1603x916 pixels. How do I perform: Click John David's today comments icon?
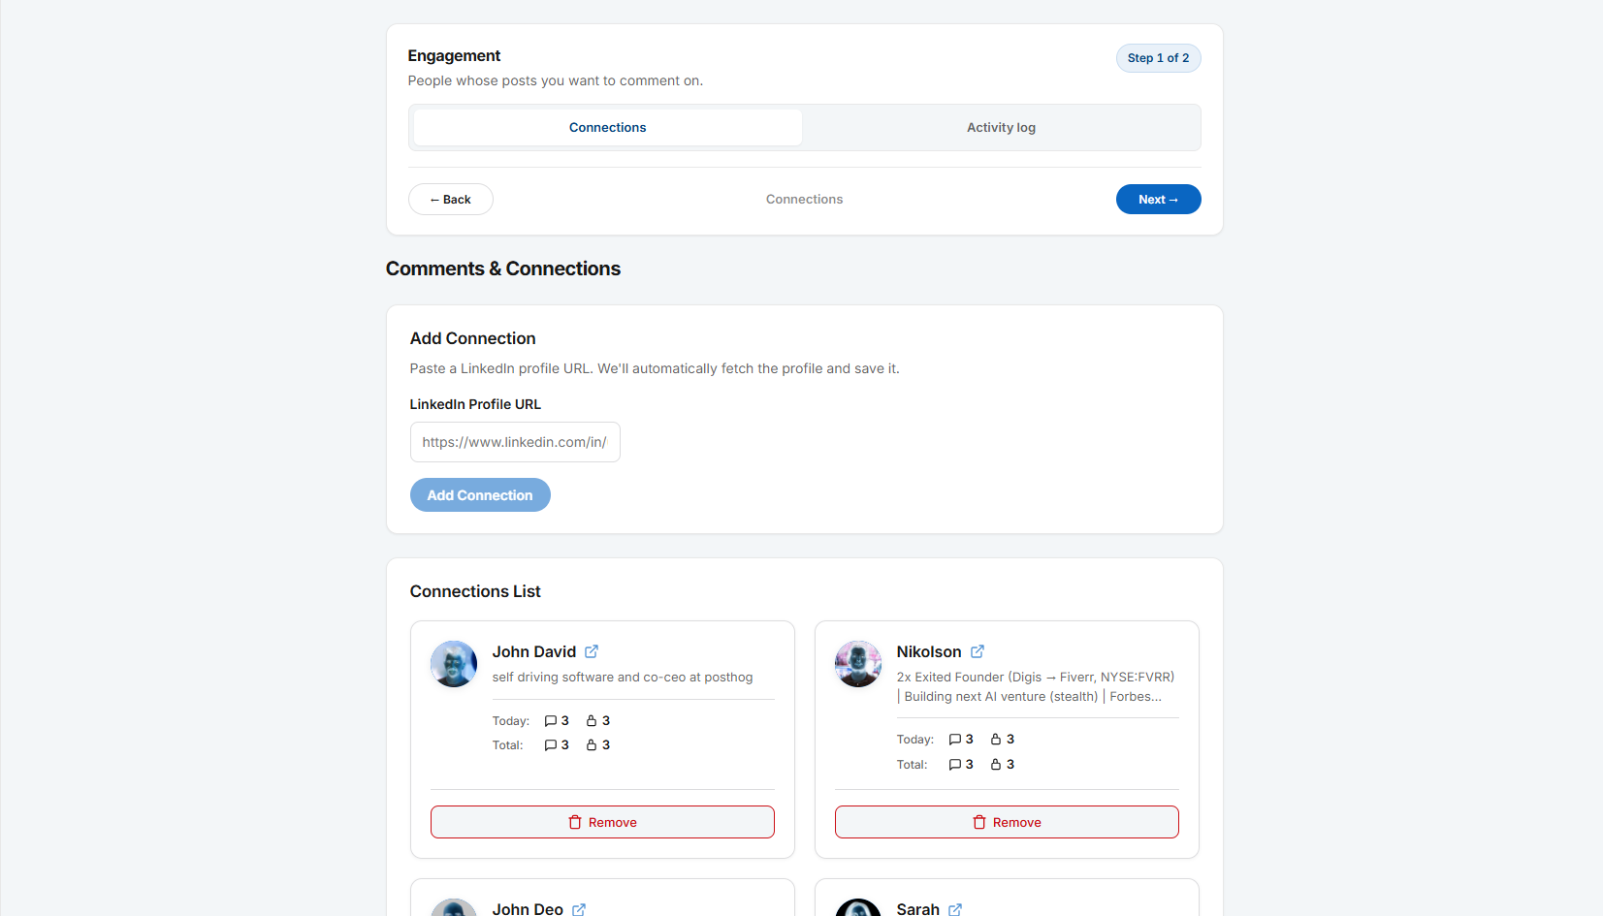(x=551, y=721)
